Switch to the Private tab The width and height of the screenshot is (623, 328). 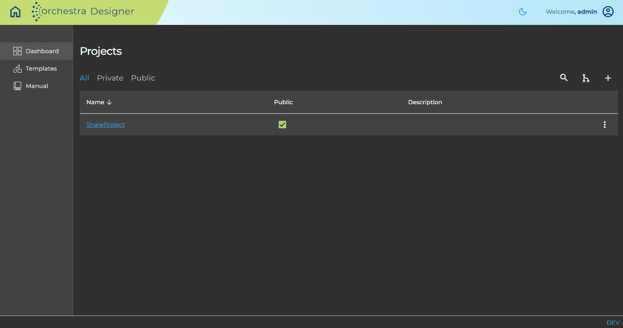[x=110, y=78]
